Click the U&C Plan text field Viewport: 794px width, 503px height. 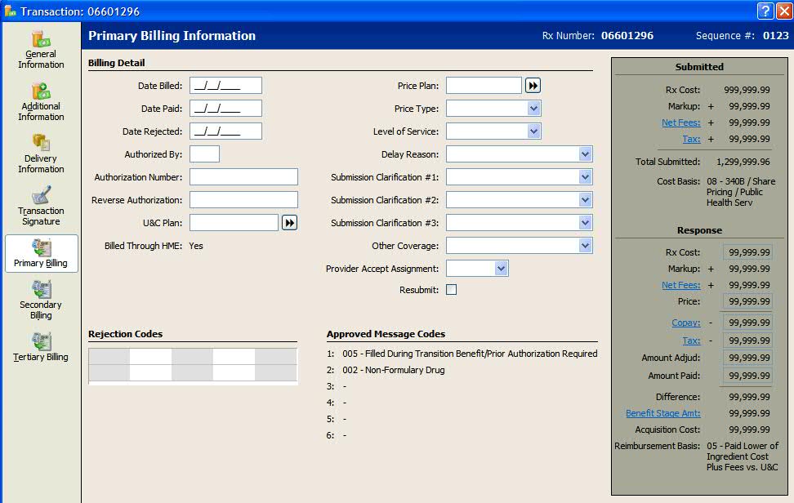234,223
